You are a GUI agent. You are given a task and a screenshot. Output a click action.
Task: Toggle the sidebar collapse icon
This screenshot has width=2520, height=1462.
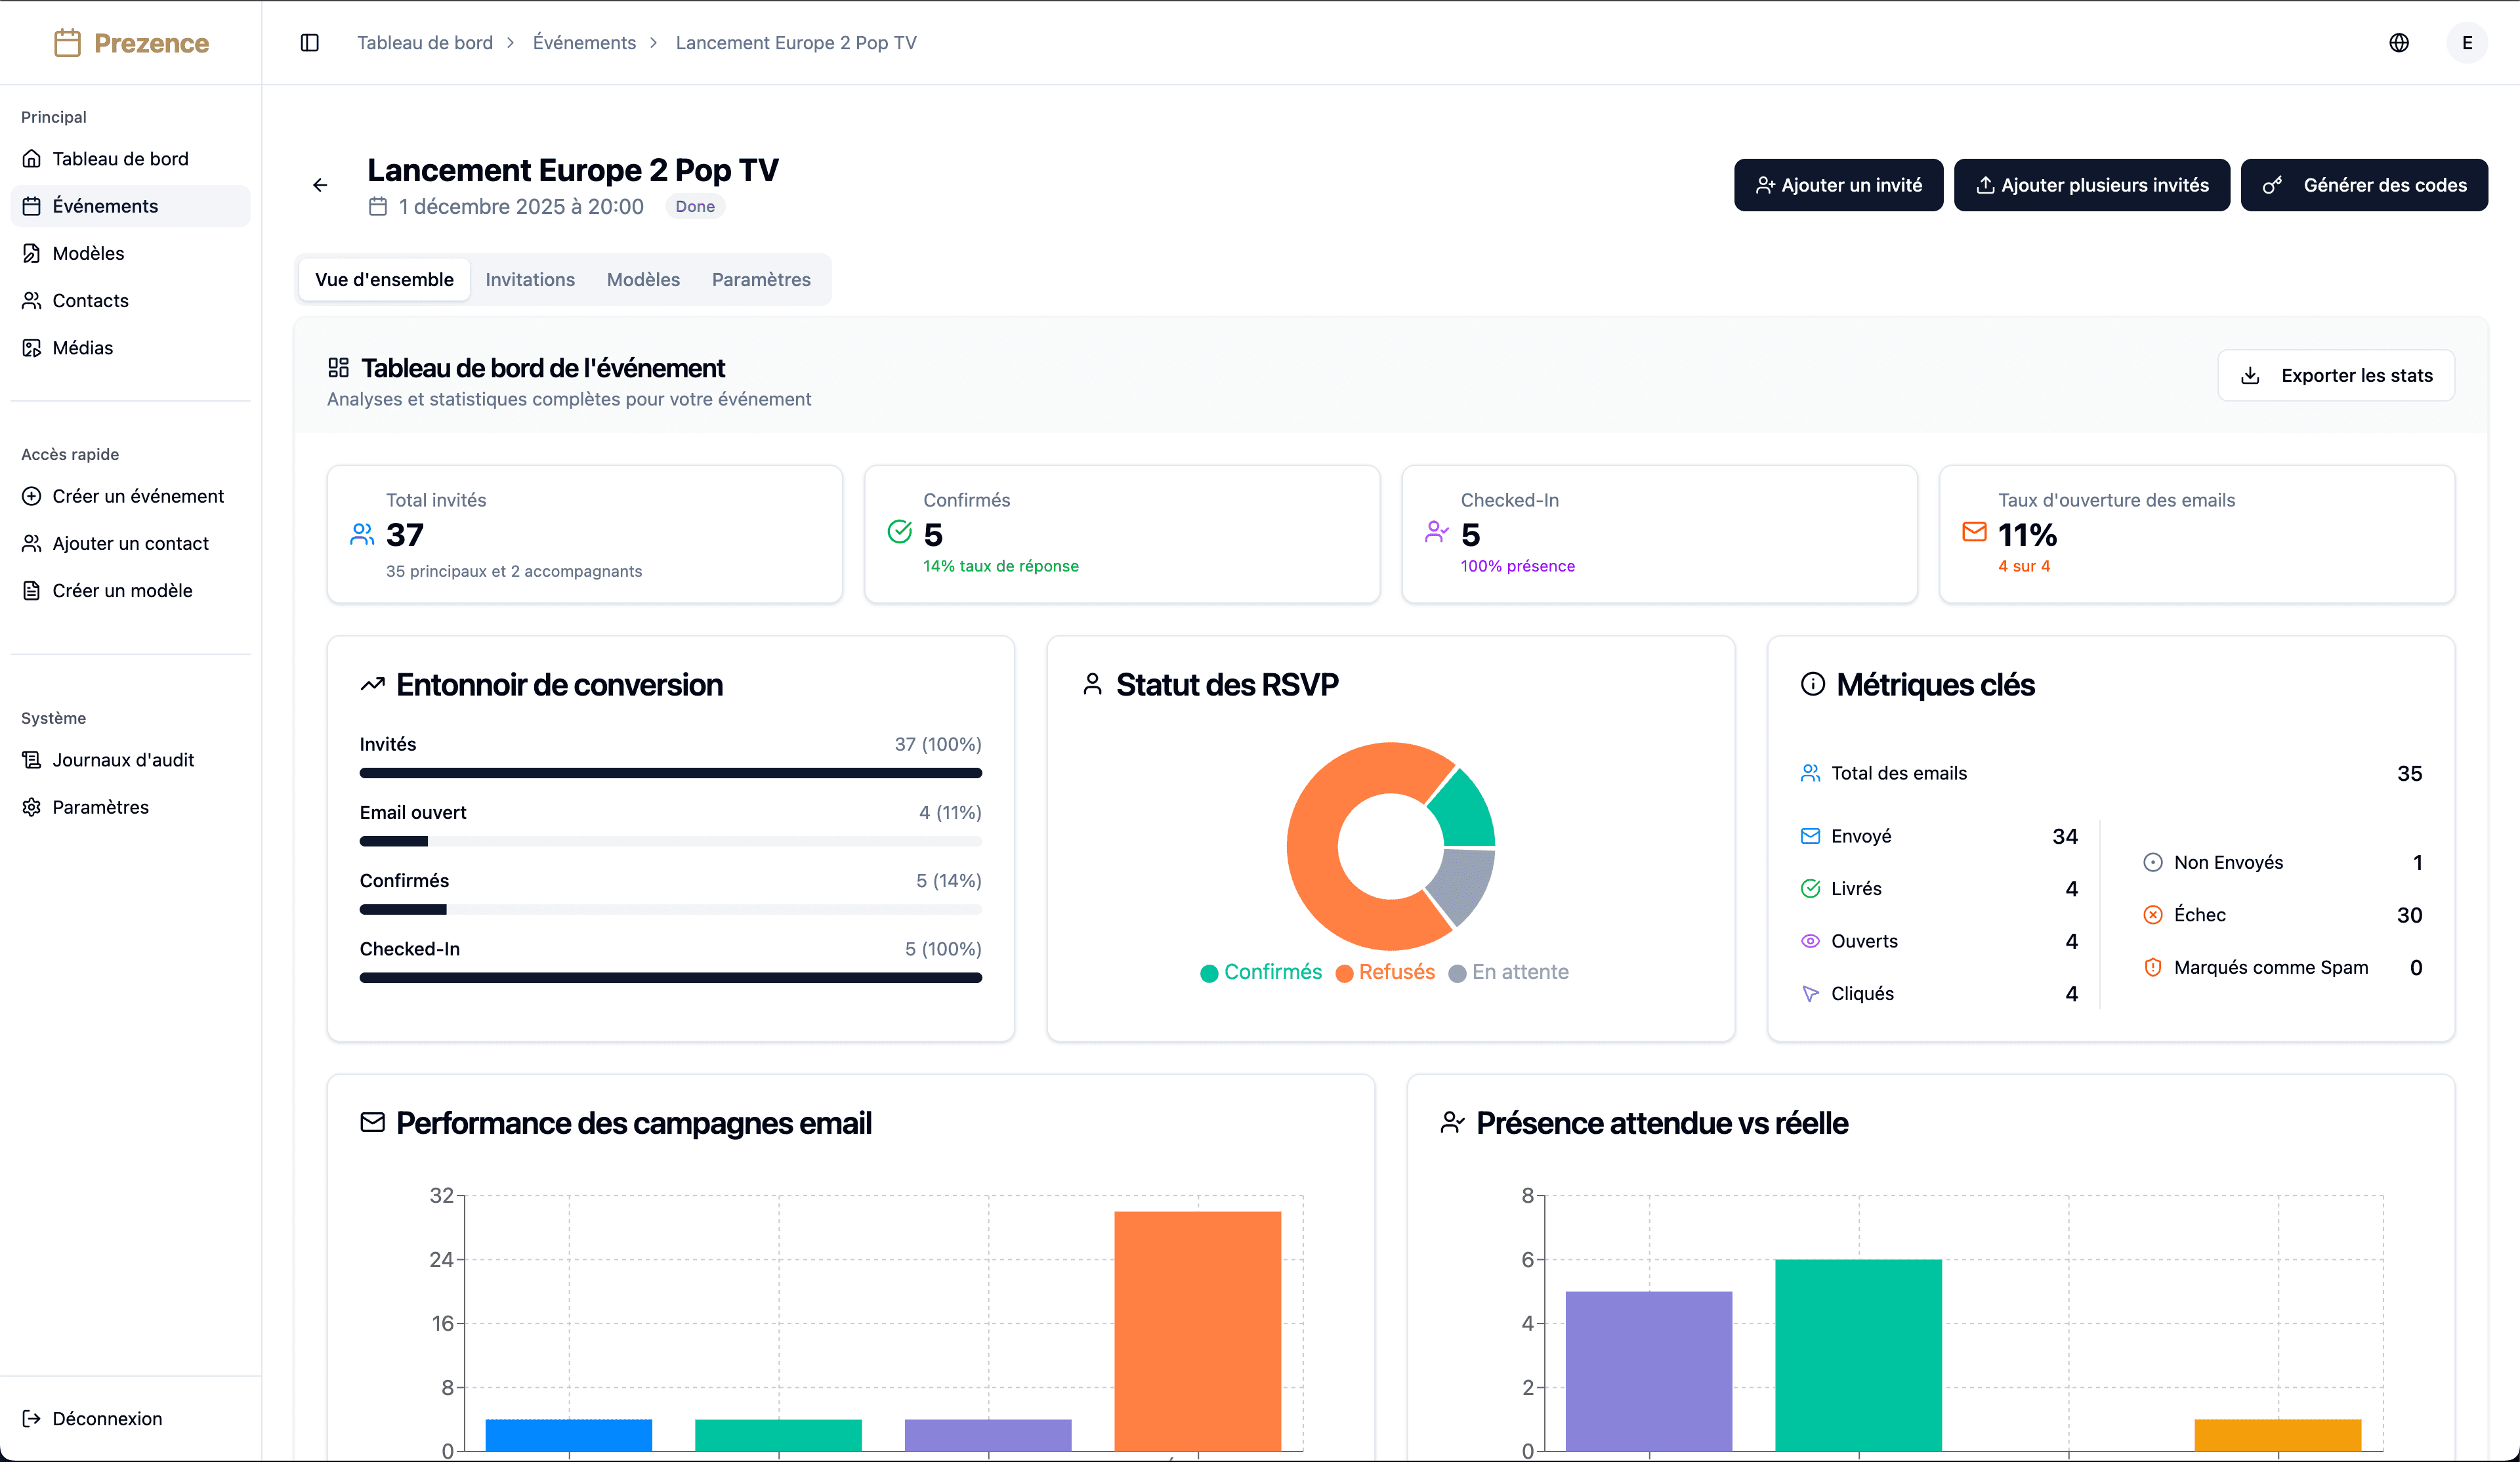[x=309, y=42]
